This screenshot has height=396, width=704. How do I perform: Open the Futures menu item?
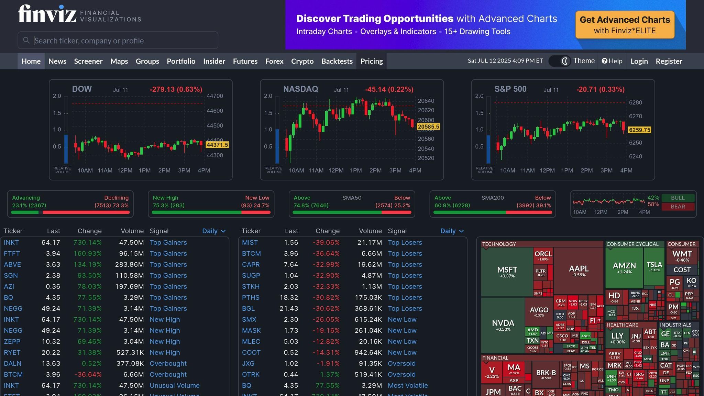(x=245, y=61)
